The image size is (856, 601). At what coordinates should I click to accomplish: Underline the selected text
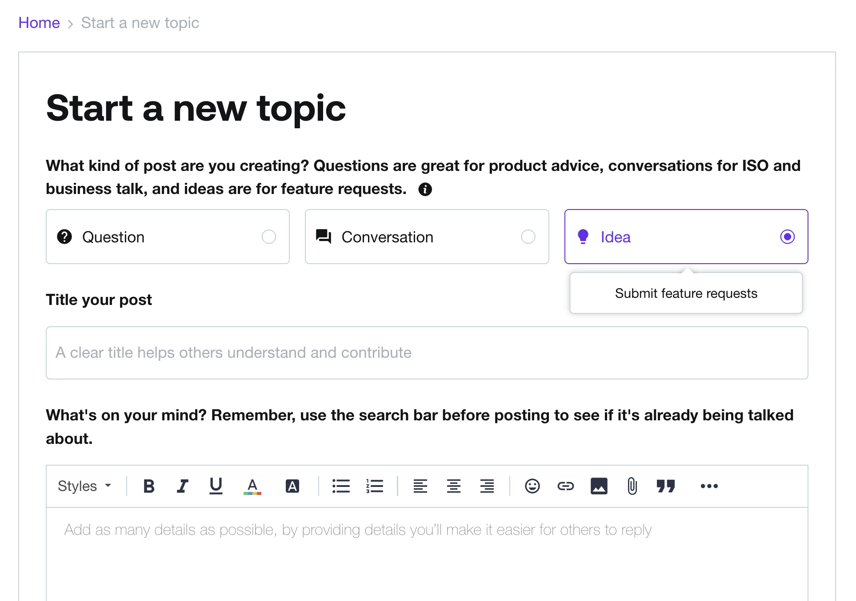point(216,486)
